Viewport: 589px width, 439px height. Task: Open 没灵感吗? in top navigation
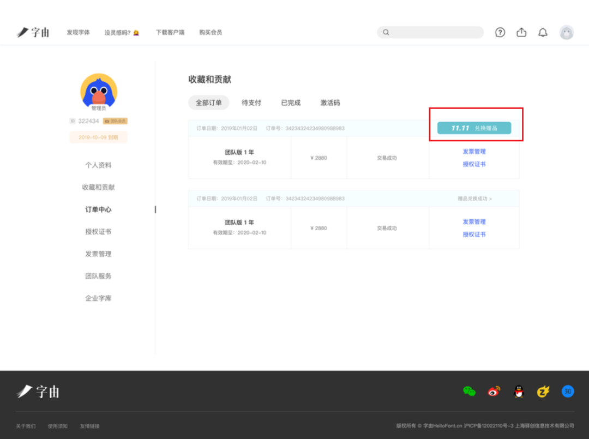click(122, 32)
